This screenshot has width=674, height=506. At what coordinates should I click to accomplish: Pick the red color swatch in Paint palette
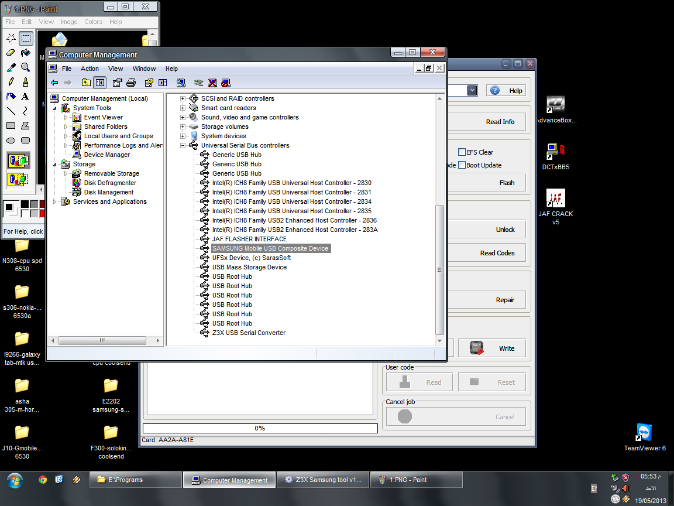(x=42, y=213)
